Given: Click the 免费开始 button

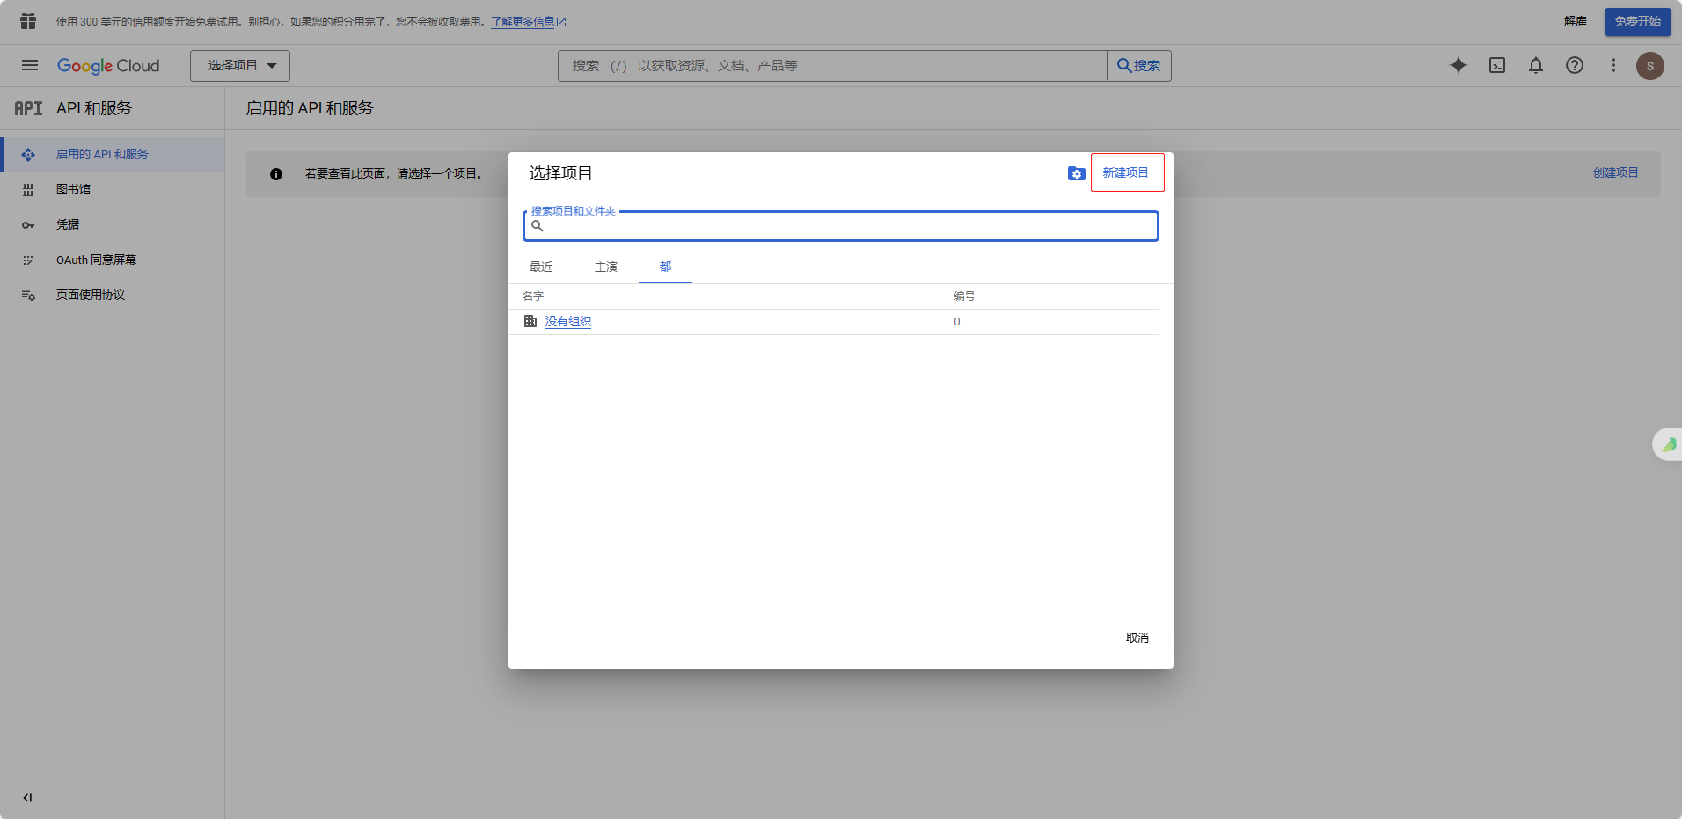Looking at the screenshot, I should 1636,22.
